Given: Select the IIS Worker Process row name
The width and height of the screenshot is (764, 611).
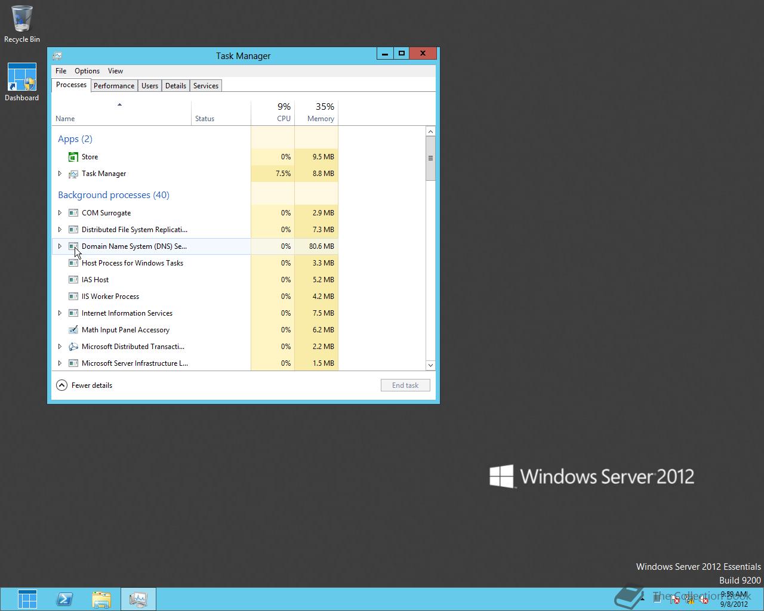Looking at the screenshot, I should (x=110, y=297).
